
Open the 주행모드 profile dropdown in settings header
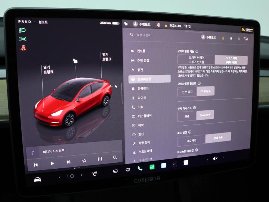[x=208, y=37]
